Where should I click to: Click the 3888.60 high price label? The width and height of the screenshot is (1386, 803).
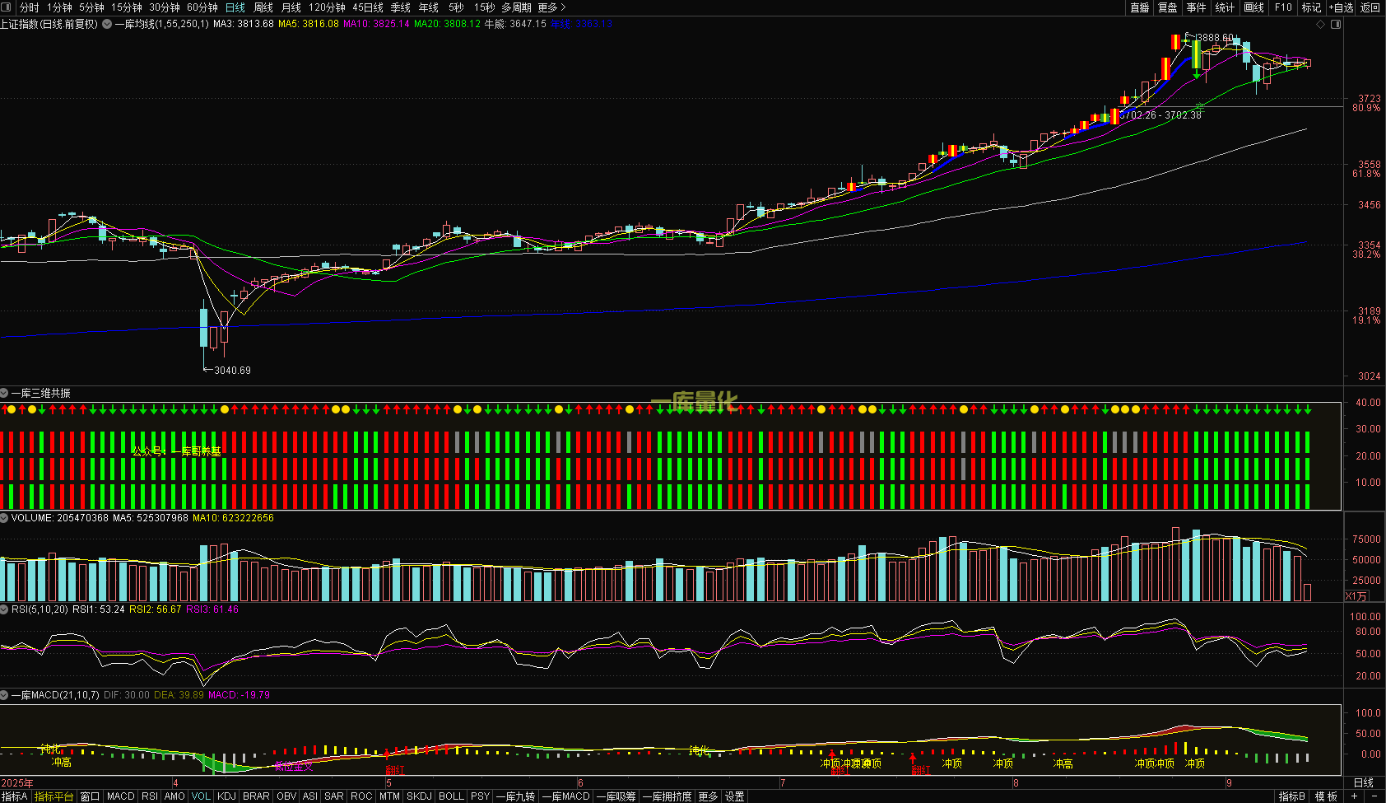tap(1215, 38)
